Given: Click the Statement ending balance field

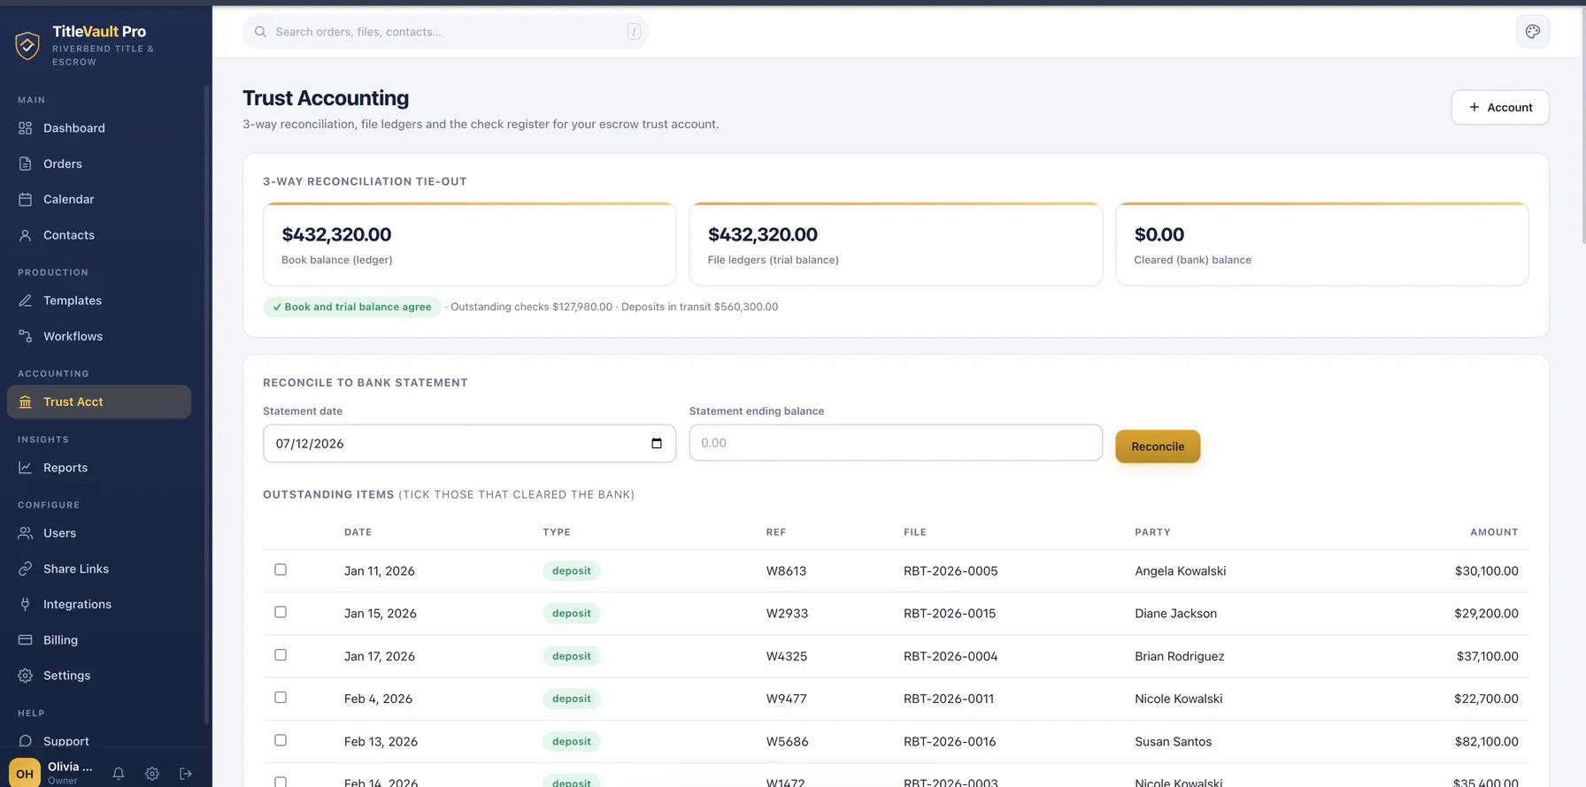Looking at the screenshot, I should 896,443.
